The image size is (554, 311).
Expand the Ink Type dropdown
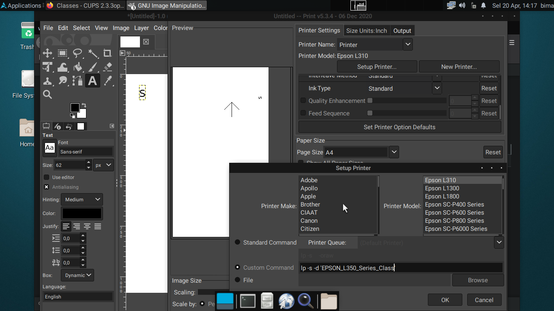[437, 88]
